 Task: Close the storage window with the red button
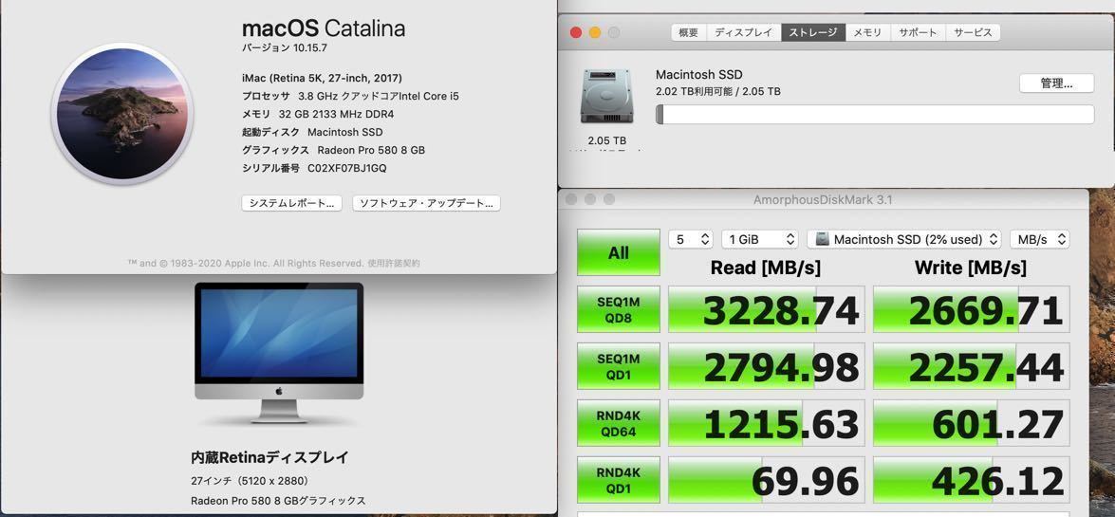coord(576,32)
